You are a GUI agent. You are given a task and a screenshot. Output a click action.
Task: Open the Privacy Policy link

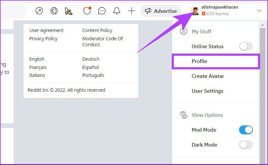click(x=43, y=39)
